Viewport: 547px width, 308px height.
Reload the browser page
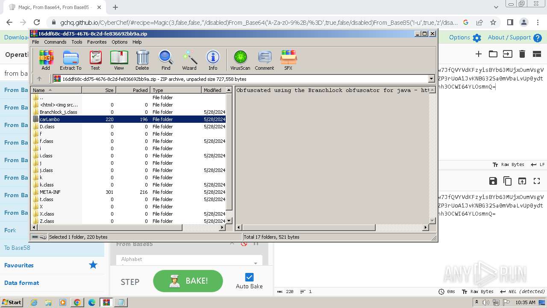(37, 22)
